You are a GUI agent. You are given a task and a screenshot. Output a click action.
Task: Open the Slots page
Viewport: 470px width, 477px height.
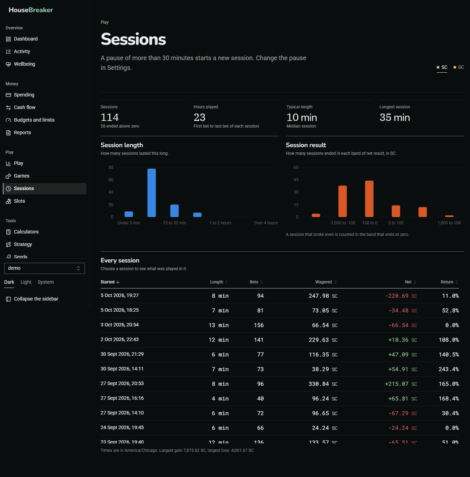click(44, 201)
